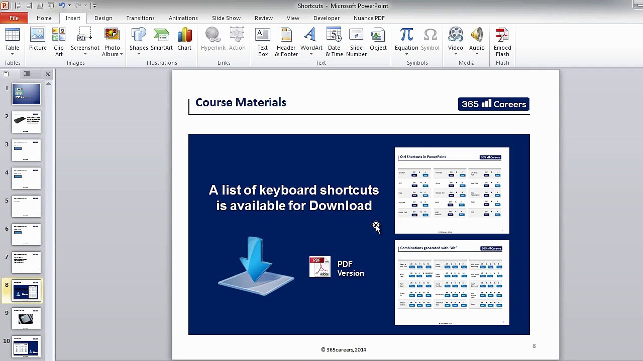Image resolution: width=643 pixels, height=361 pixels.
Task: Click the Align Top quick access icon
Action: point(51,6)
